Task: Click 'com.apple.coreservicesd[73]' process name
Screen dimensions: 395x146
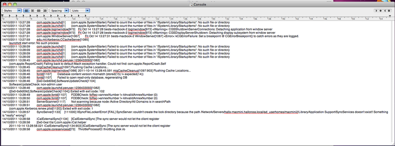Action: 56,129
